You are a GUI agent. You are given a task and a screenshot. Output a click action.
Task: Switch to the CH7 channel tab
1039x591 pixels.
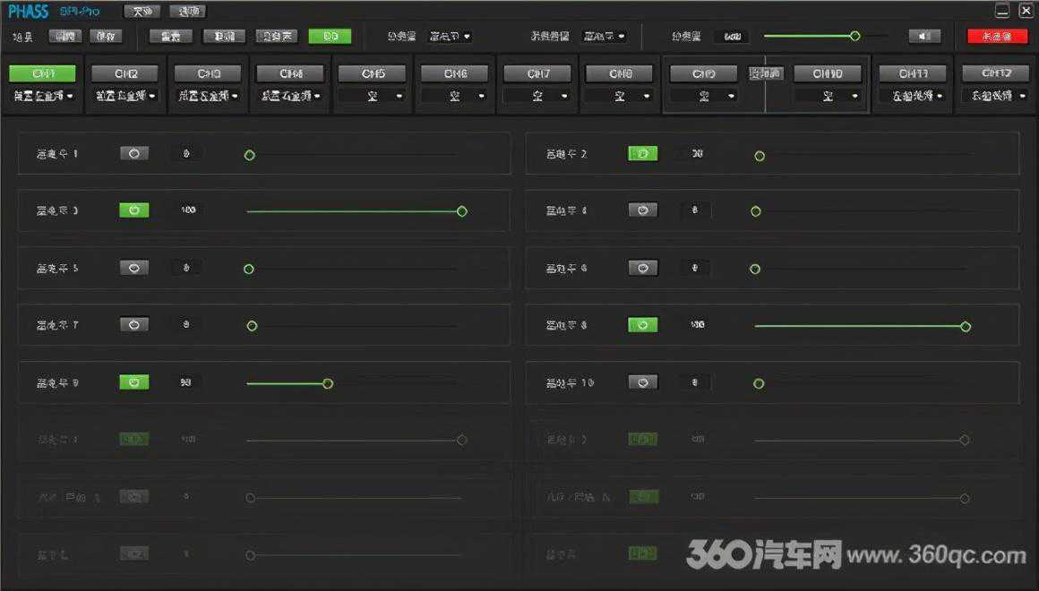point(538,73)
